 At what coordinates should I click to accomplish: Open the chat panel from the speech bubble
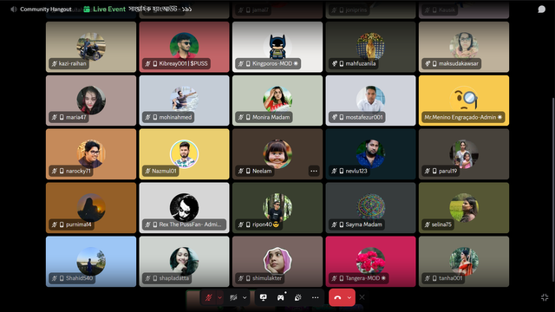(541, 10)
